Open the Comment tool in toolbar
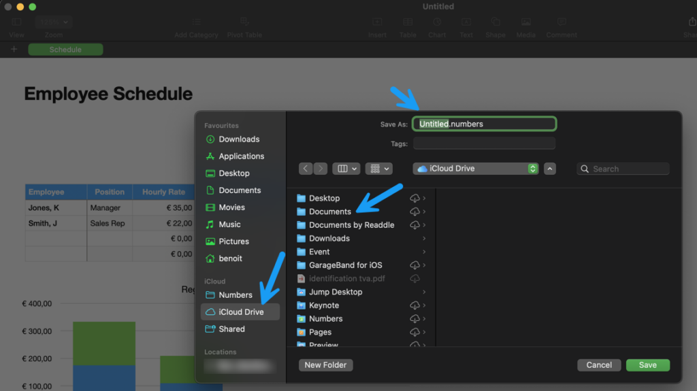The height and width of the screenshot is (391, 697). pos(561,27)
